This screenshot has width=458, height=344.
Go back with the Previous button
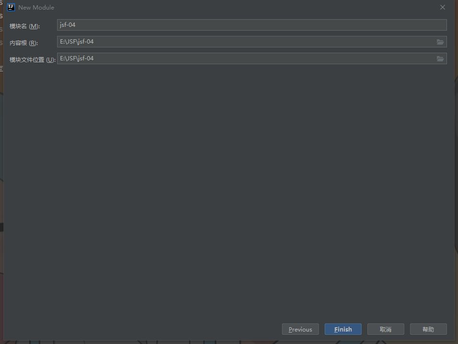coord(300,329)
